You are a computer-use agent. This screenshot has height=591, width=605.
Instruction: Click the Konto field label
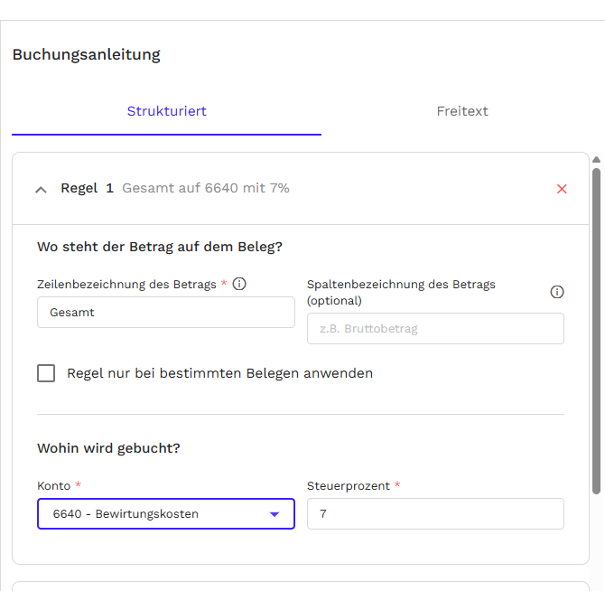coord(53,486)
